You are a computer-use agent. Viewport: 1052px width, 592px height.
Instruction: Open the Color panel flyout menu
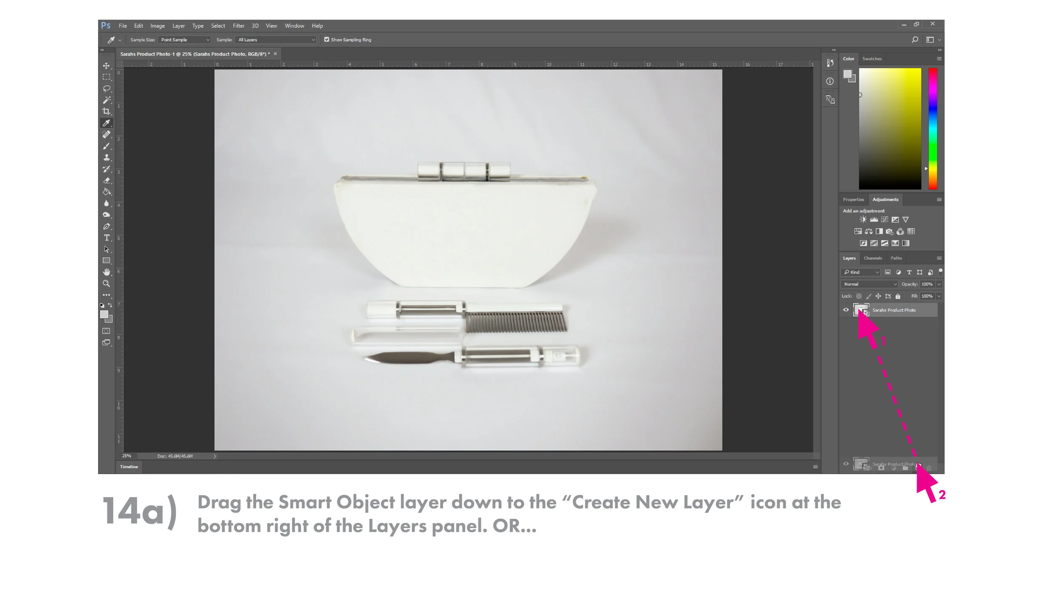(939, 59)
